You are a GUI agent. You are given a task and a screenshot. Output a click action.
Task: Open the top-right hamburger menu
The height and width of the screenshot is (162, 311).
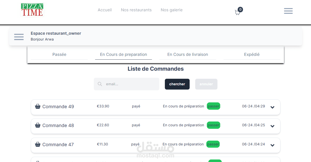pos(288,11)
